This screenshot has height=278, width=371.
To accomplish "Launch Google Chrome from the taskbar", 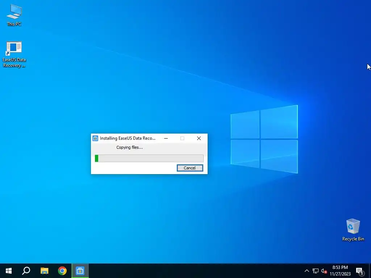I will coord(62,271).
